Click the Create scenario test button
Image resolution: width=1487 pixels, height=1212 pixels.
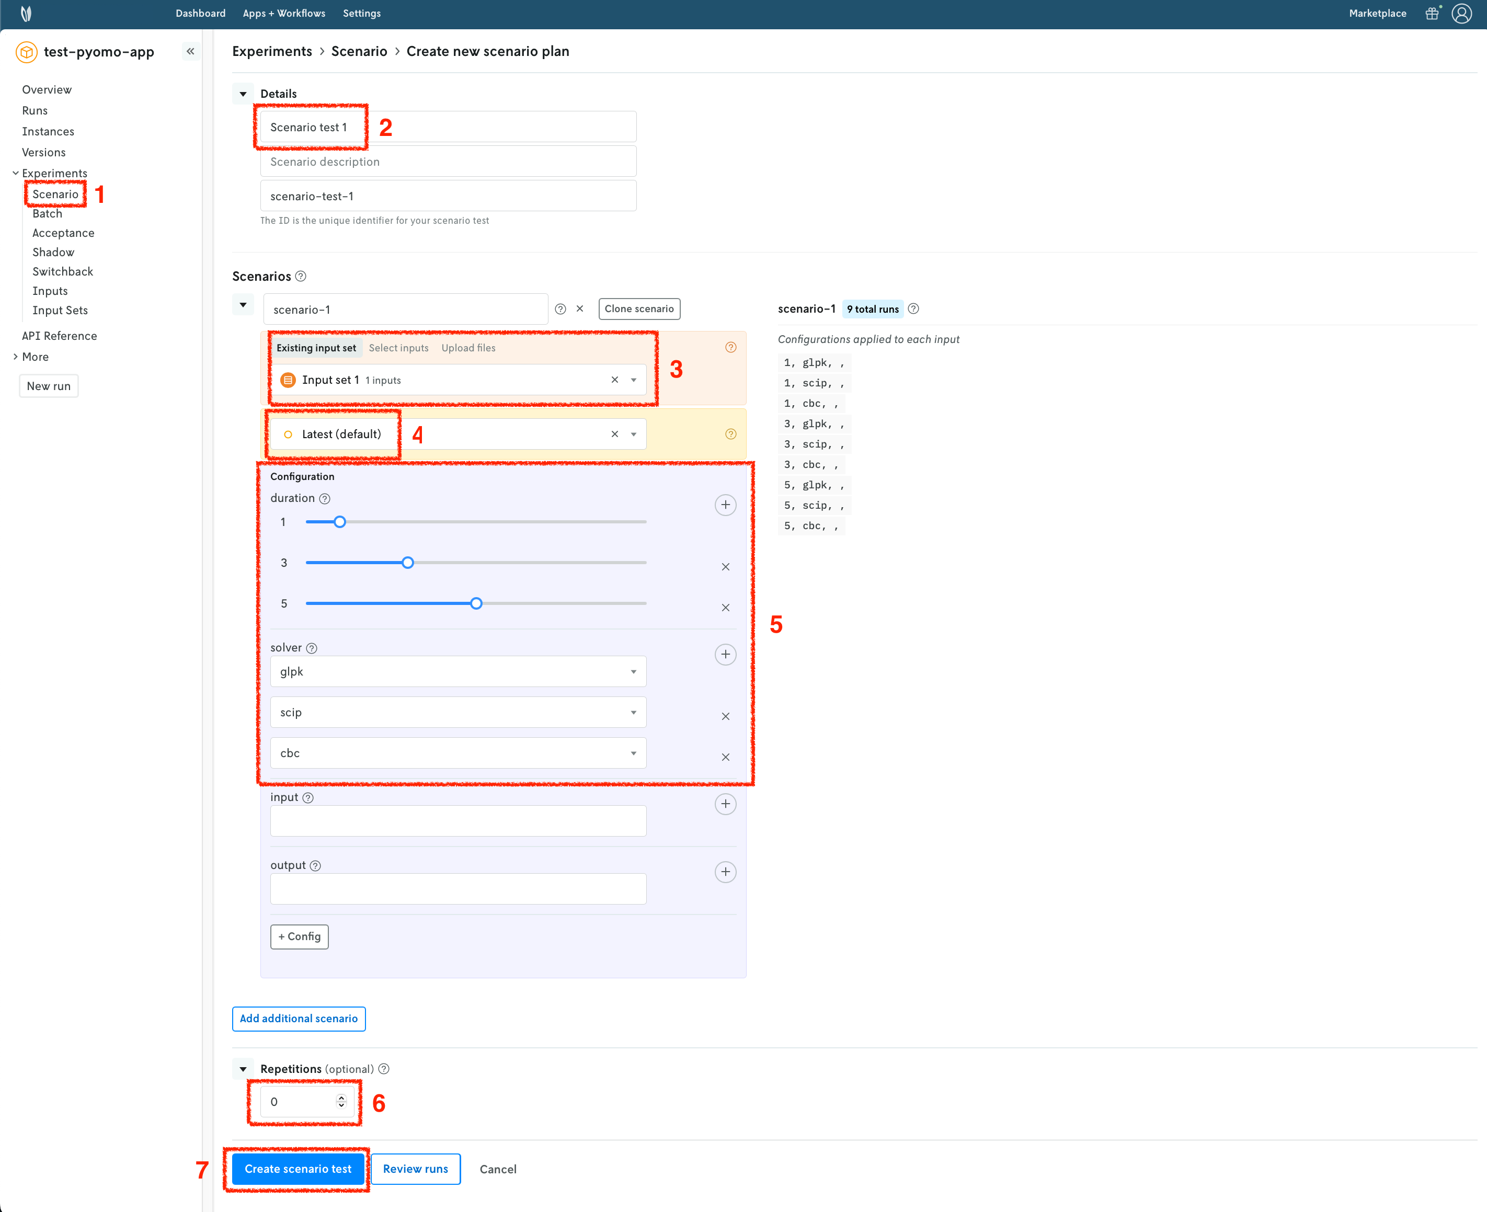coord(298,1169)
